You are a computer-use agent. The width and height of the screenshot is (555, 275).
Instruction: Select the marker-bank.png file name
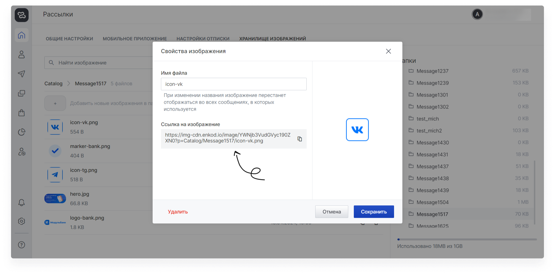point(90,146)
